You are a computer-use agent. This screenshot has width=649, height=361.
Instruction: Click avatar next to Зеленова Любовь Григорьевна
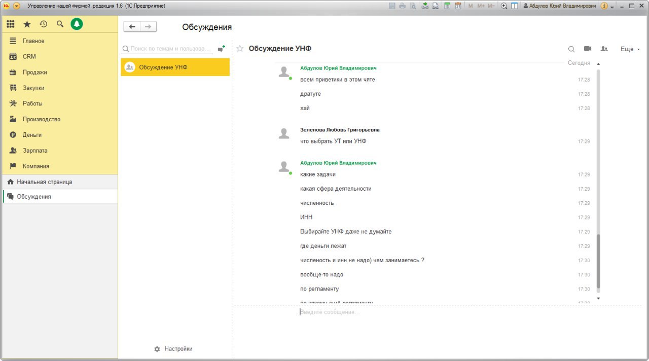tap(284, 134)
